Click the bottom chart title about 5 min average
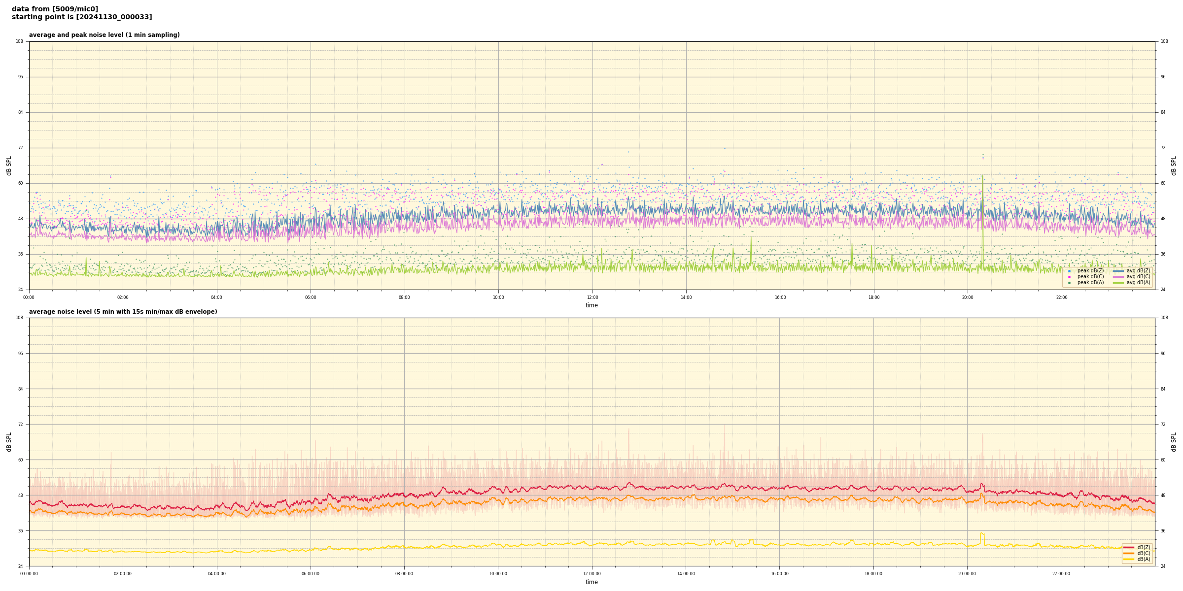Viewport: 1183px width, 591px height. pos(123,312)
